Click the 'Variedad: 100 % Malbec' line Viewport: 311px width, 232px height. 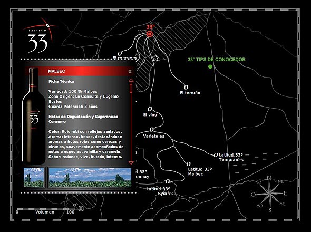tap(73, 92)
